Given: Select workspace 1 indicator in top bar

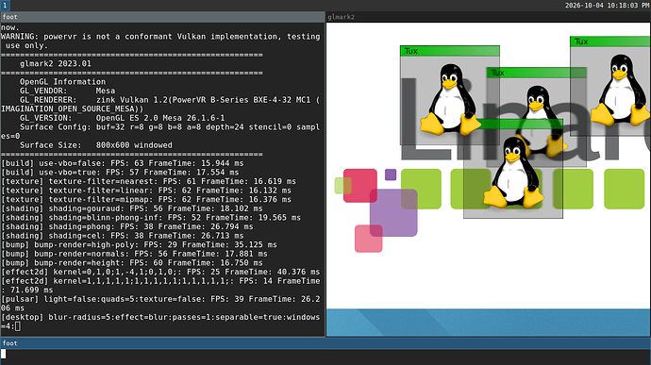Looking at the screenshot, I should click(x=5, y=6).
